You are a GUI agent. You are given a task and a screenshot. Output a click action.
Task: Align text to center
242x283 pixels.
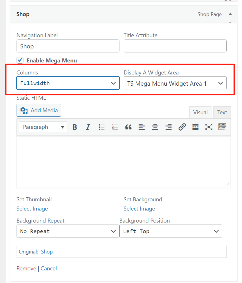tap(155, 127)
